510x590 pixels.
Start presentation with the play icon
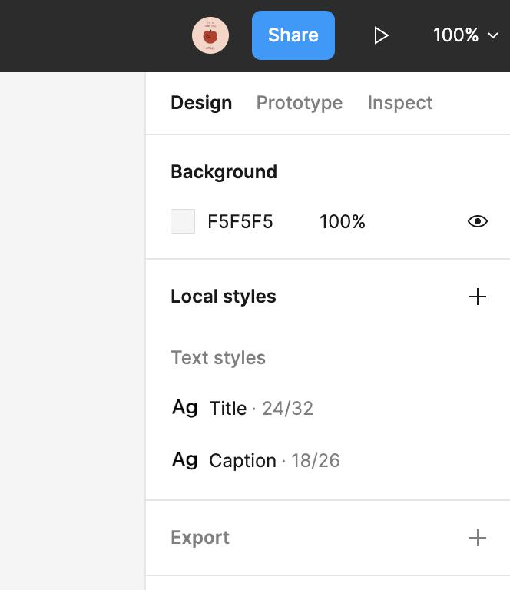click(381, 36)
